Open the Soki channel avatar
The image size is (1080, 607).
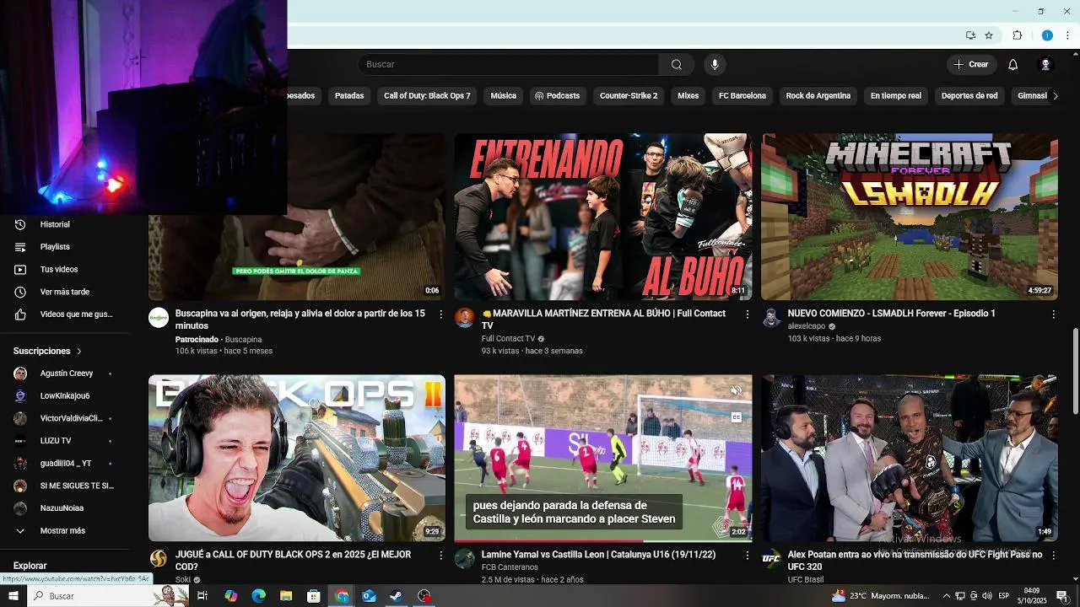pyautogui.click(x=159, y=559)
